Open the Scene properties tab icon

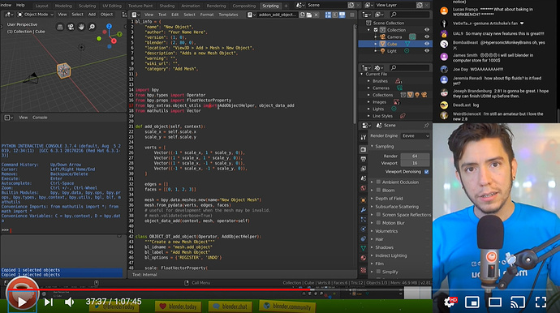pos(364,178)
